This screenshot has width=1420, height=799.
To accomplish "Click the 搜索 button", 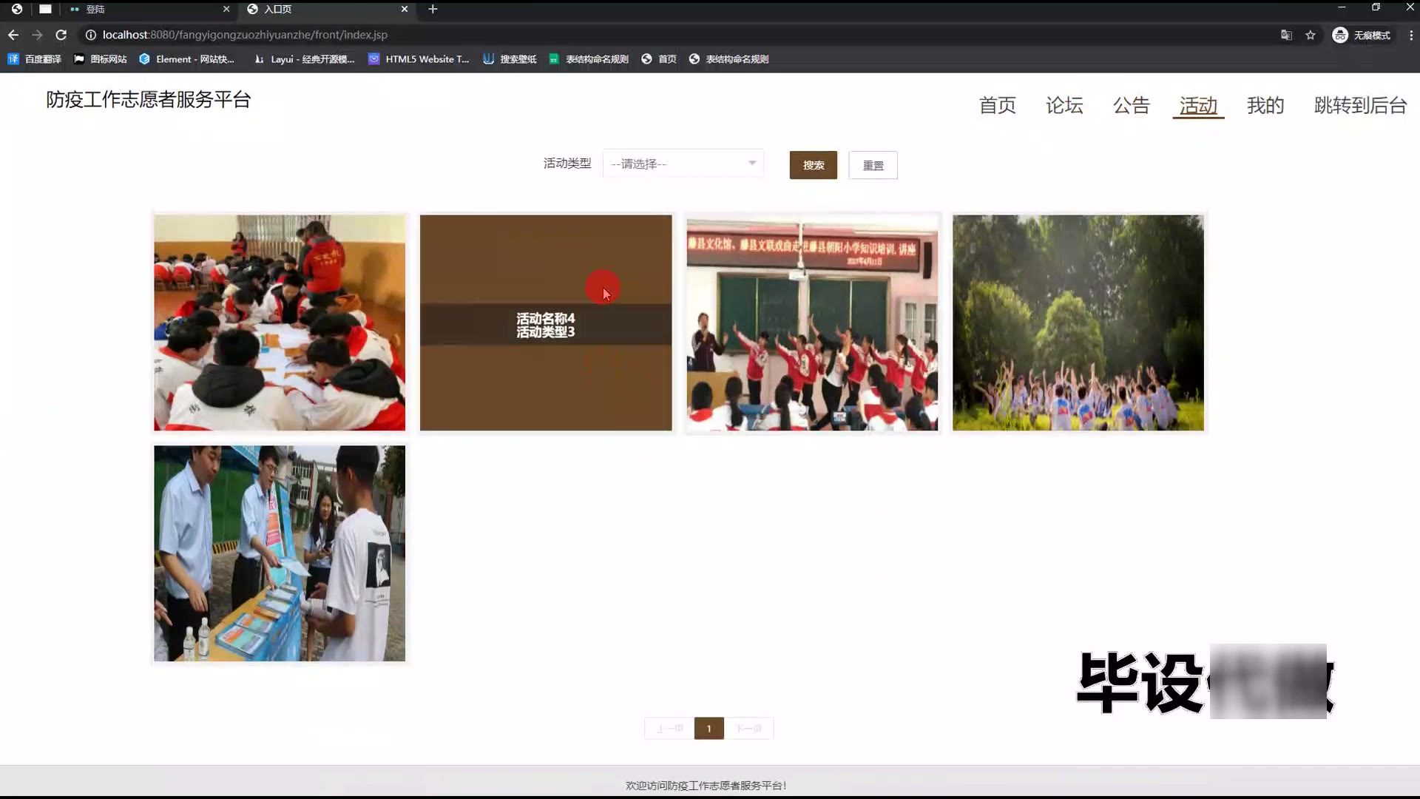I will [x=813, y=165].
